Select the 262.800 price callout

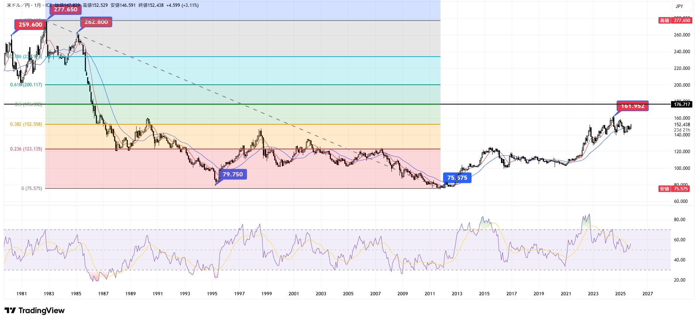[96, 22]
